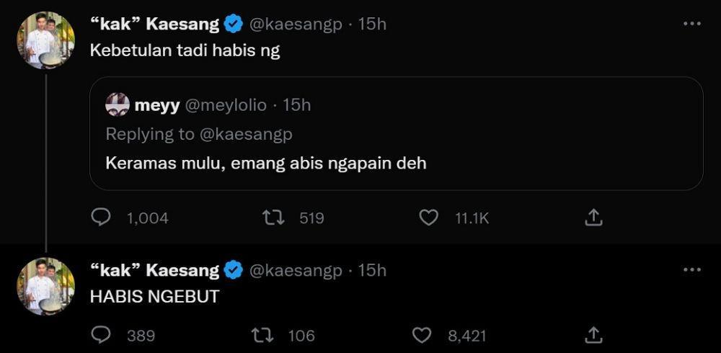721x353 pixels.
Task: Like the tweet with 11.1K likes
Action: (x=430, y=218)
